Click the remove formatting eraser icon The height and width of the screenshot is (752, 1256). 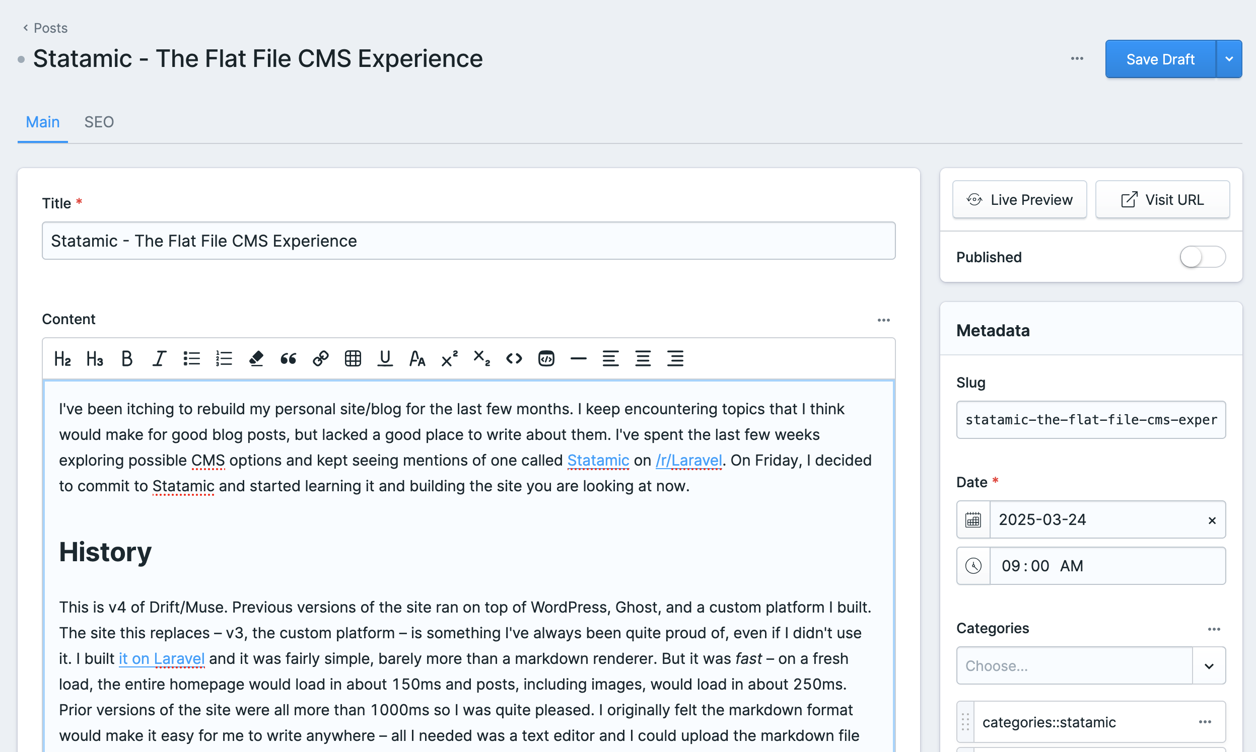256,359
